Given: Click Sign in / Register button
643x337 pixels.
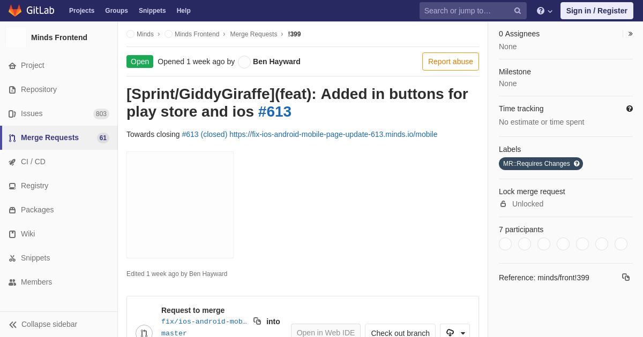Looking at the screenshot, I should pyautogui.click(x=597, y=11).
